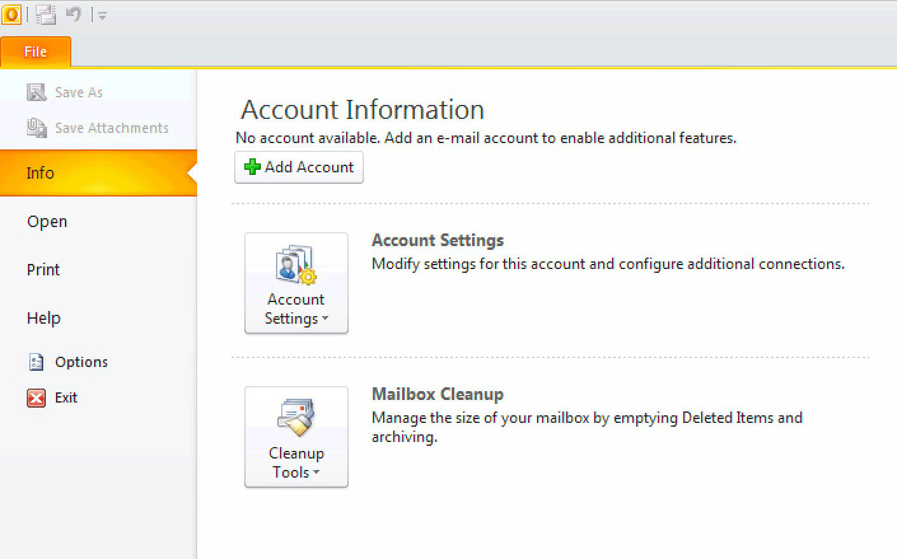
Task: Open the Options menu label
Action: (81, 362)
